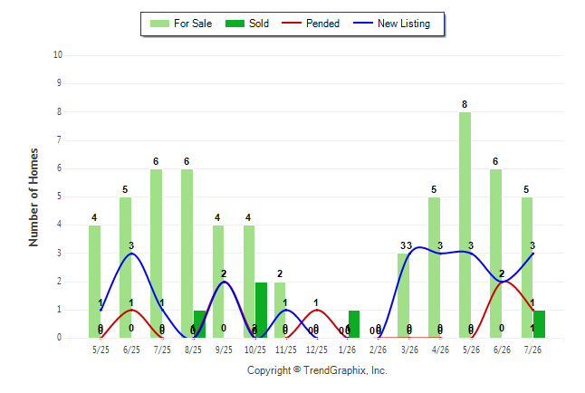
Task: Click the 2/26 x-axis date label
Action: point(378,350)
